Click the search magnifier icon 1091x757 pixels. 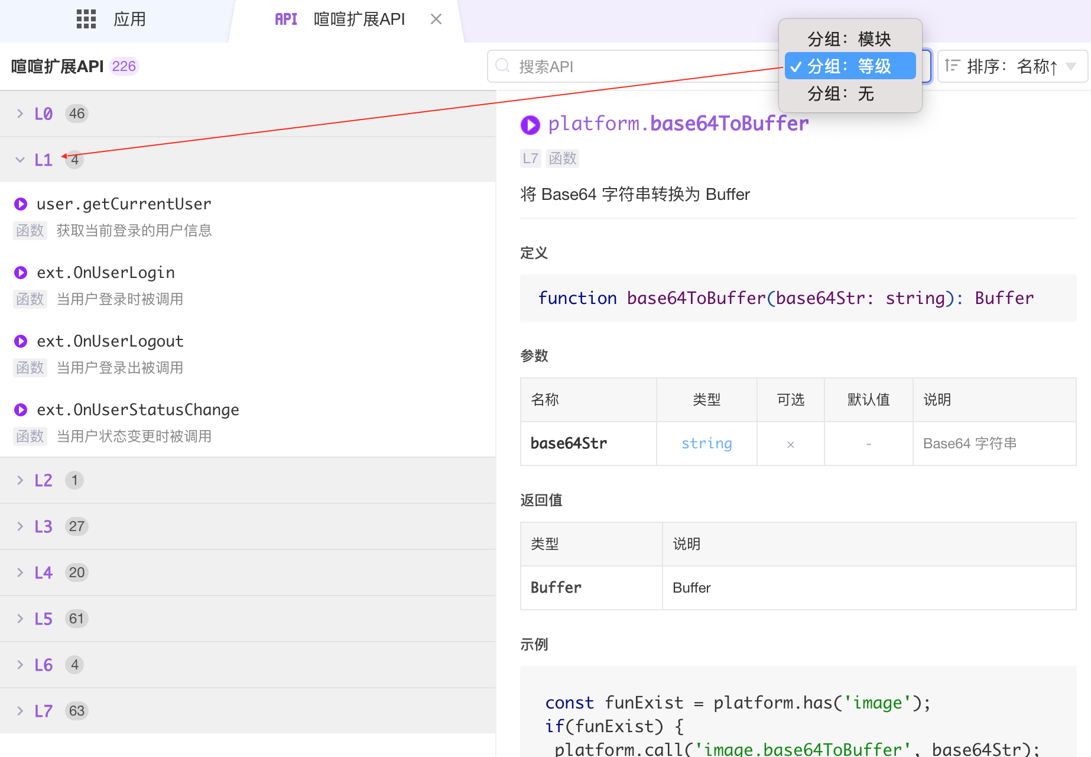(x=502, y=66)
